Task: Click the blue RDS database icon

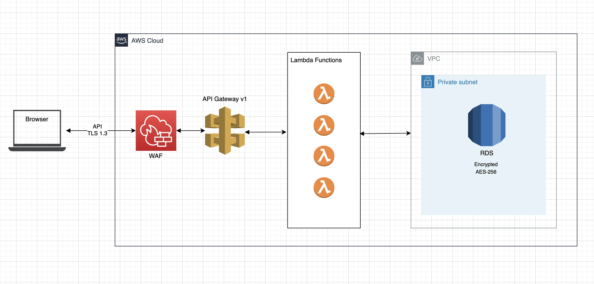Action: 487,125
